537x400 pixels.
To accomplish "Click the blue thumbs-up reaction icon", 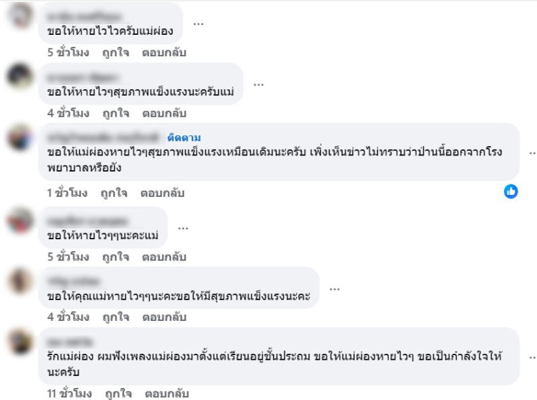I will click(511, 192).
